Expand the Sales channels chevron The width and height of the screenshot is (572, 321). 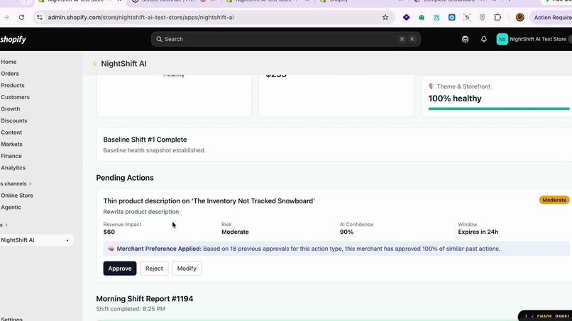[31, 184]
